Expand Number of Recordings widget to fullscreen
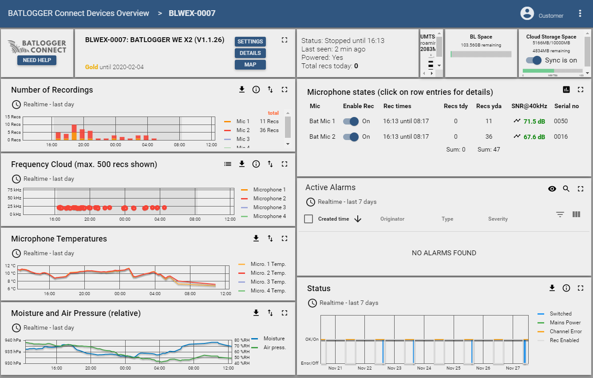The height and width of the screenshot is (378, 593). click(x=285, y=90)
